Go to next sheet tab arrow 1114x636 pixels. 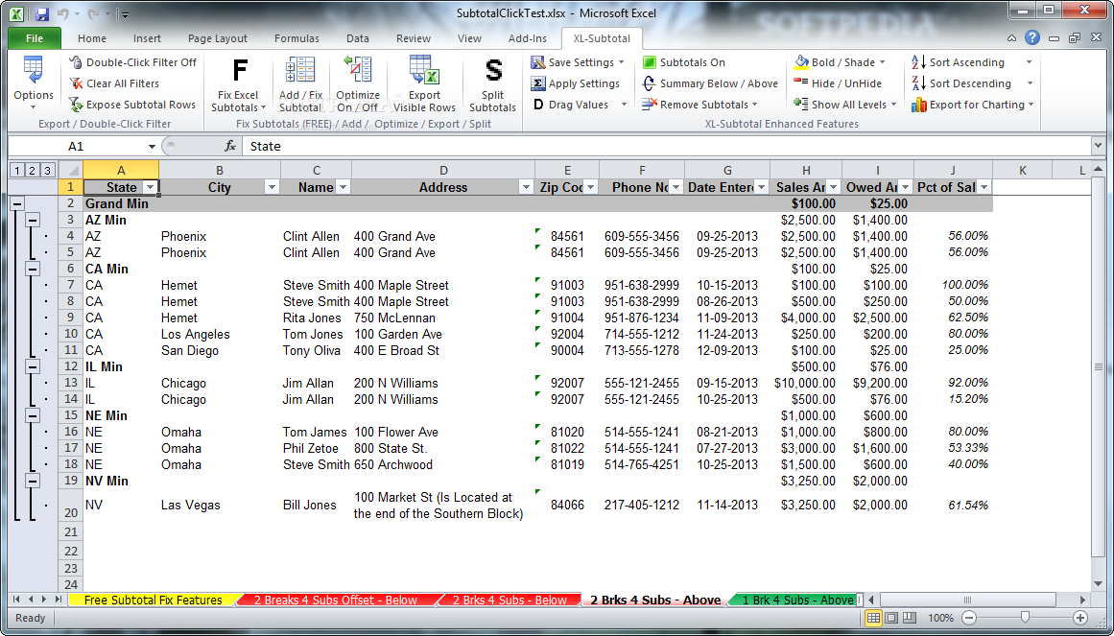[43, 600]
